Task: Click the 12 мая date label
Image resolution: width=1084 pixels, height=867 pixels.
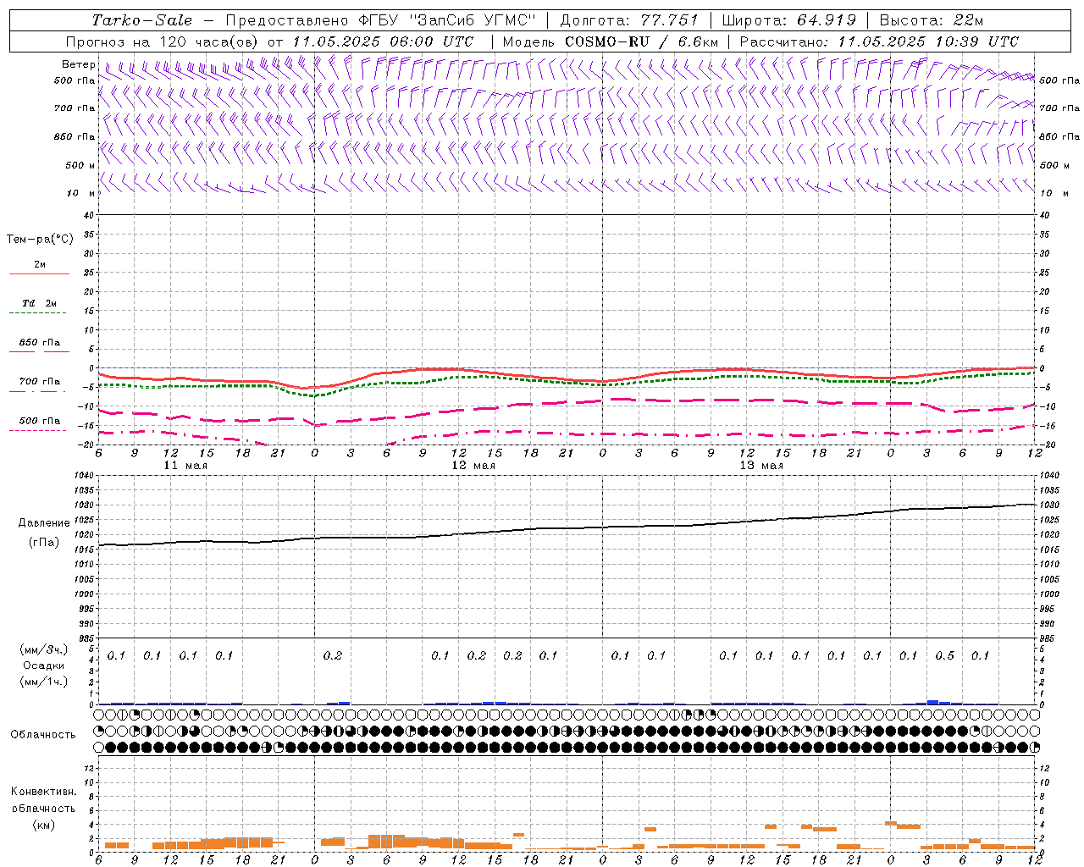Action: (x=473, y=466)
